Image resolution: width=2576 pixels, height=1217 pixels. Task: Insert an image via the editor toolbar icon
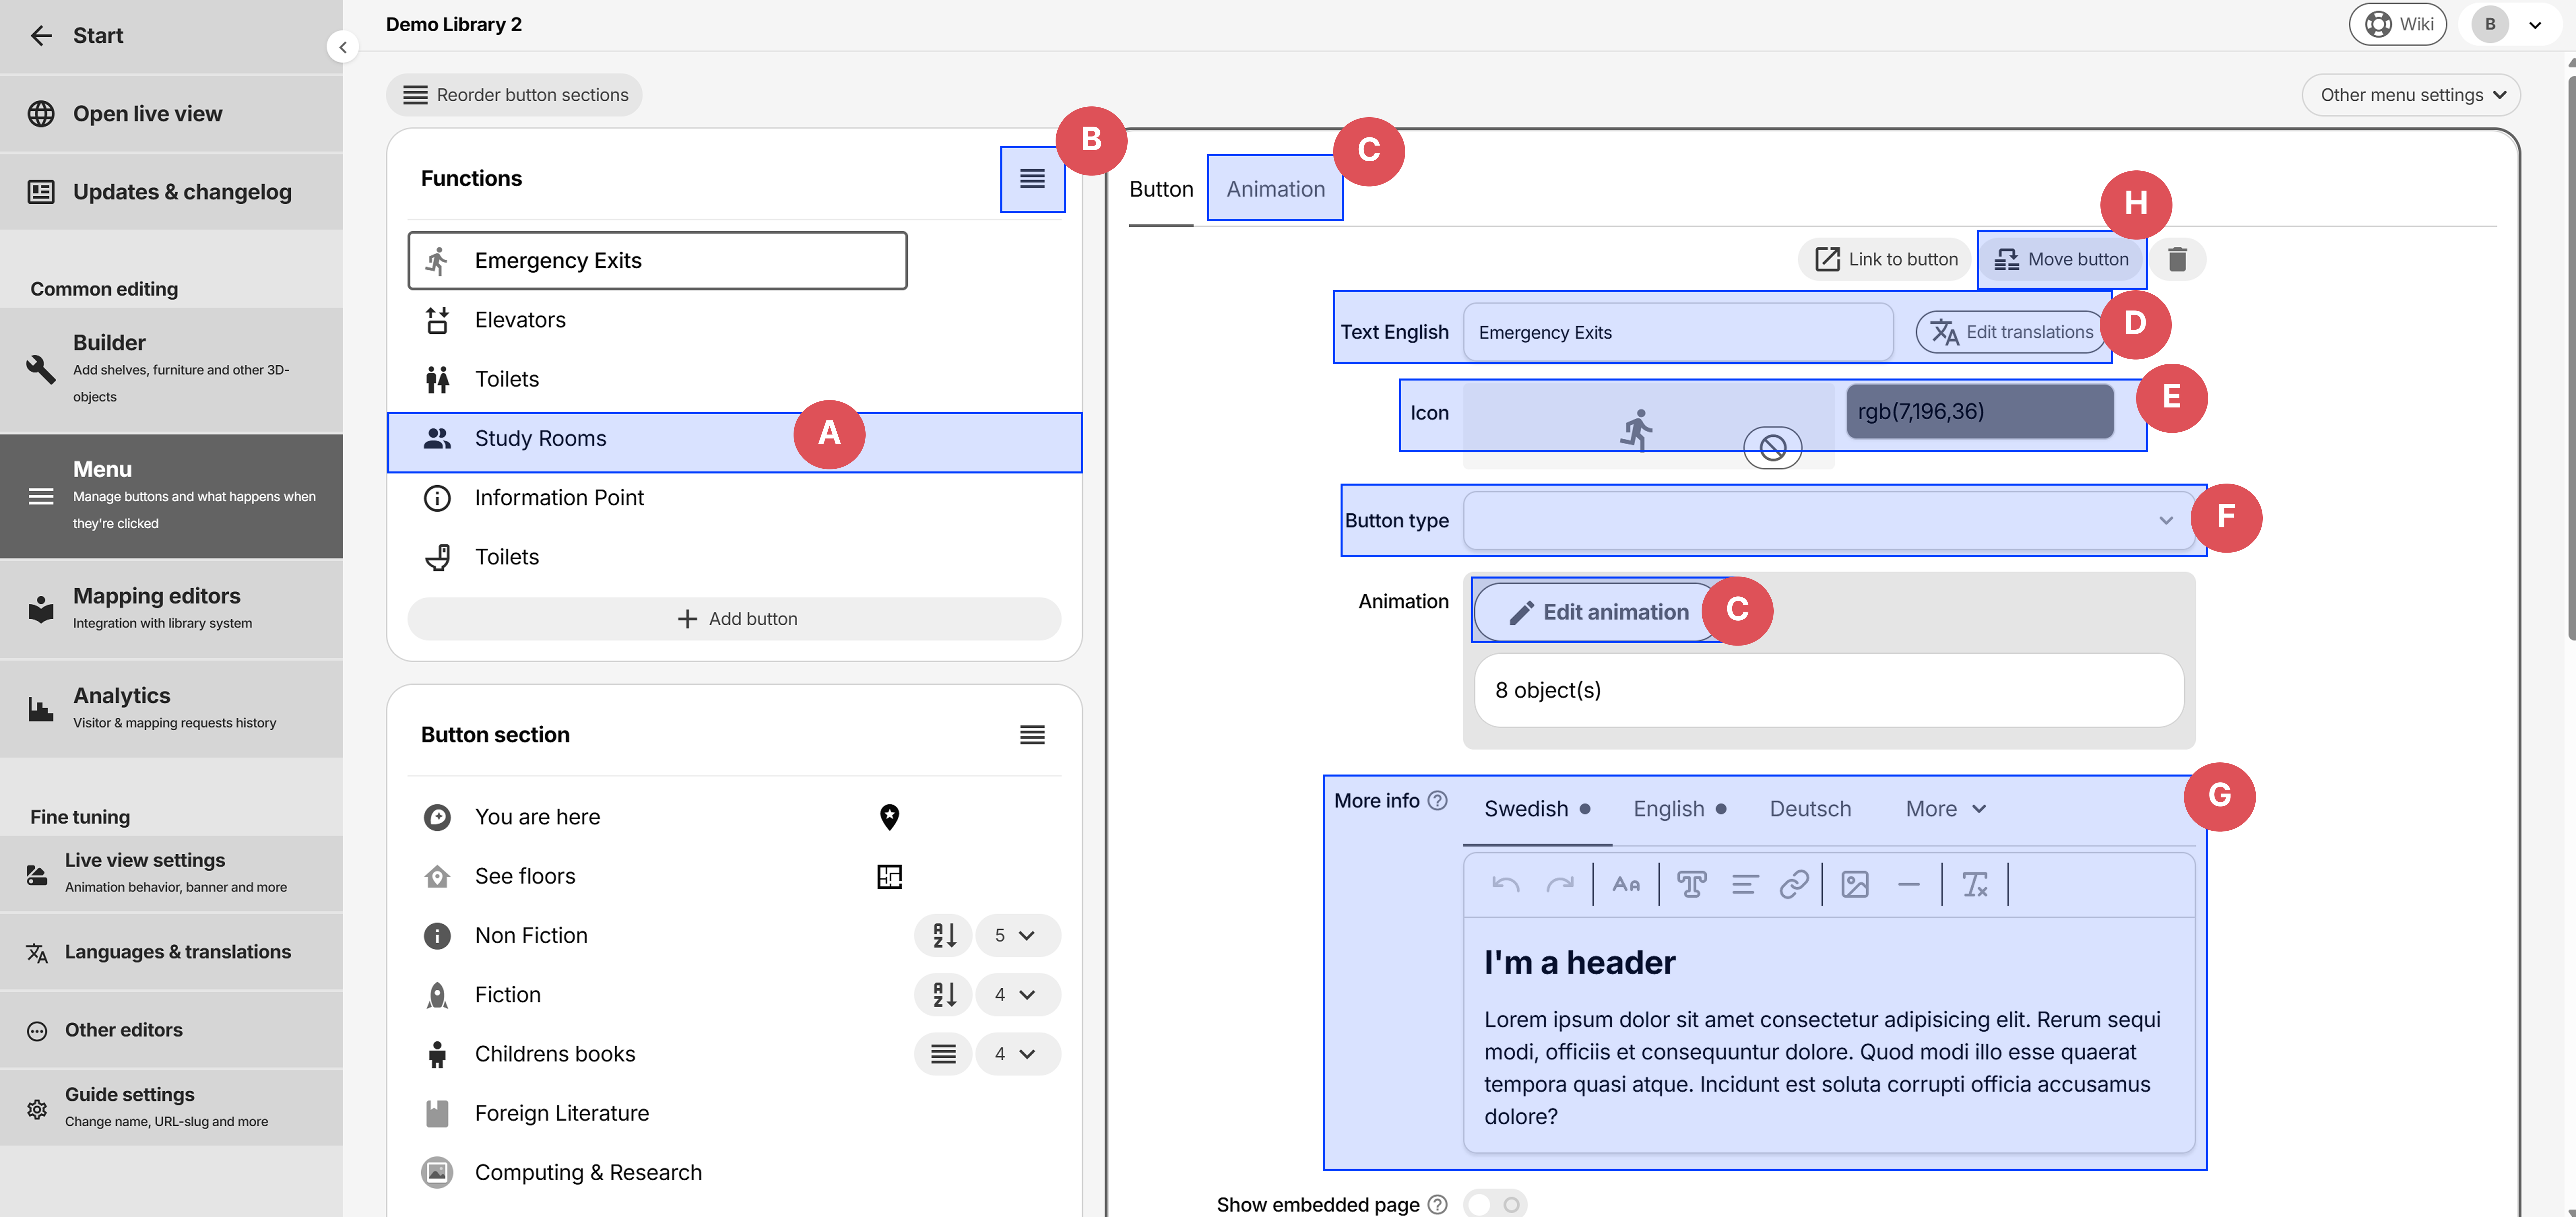tap(1855, 884)
